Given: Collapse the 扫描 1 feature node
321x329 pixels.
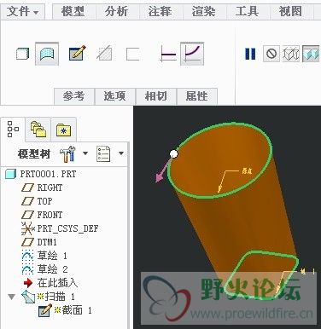Looking at the screenshot, I should (x=12, y=297).
